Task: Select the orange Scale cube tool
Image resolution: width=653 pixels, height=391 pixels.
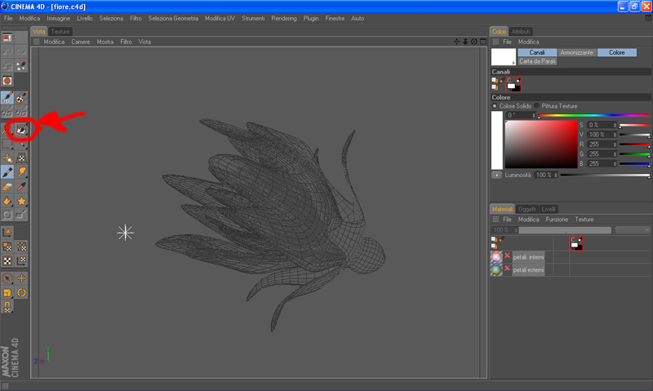Action: coord(7,292)
